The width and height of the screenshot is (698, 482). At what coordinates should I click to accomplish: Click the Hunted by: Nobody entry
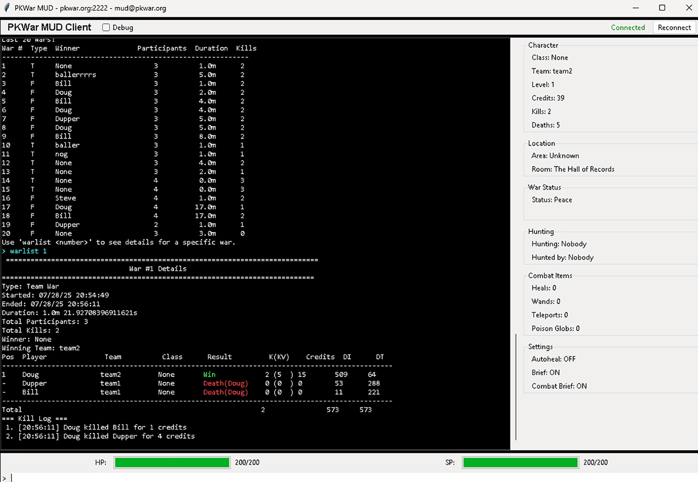point(562,258)
